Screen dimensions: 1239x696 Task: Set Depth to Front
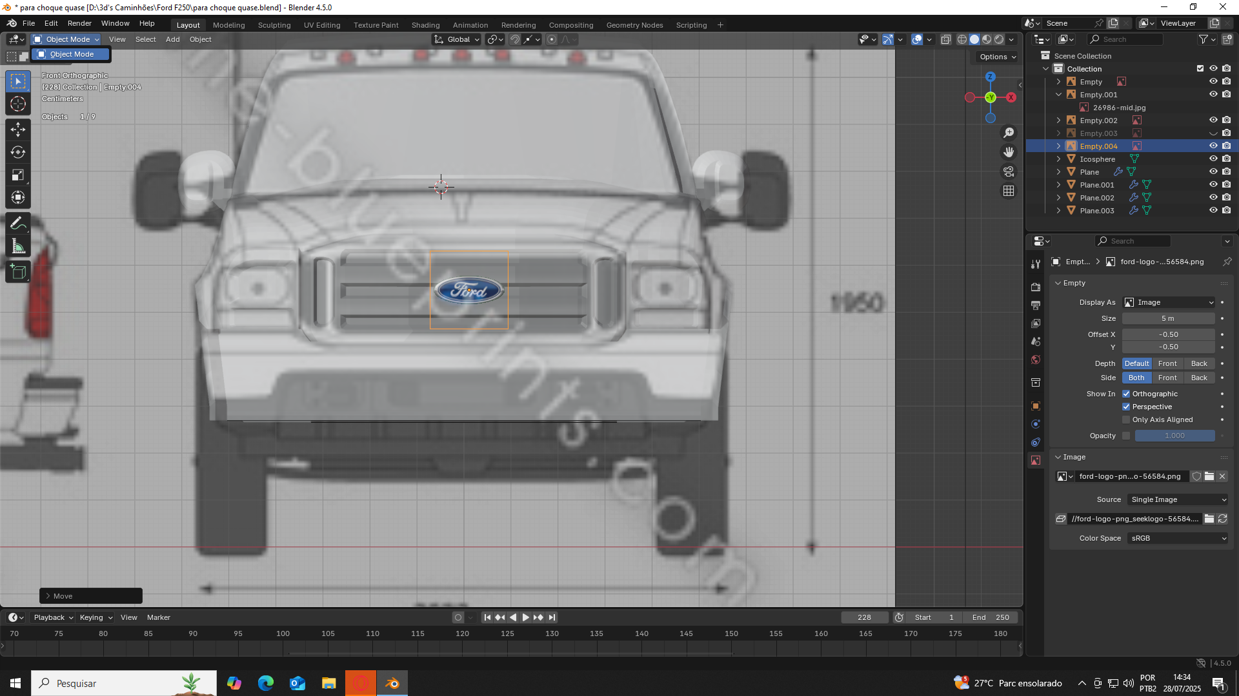(x=1167, y=363)
